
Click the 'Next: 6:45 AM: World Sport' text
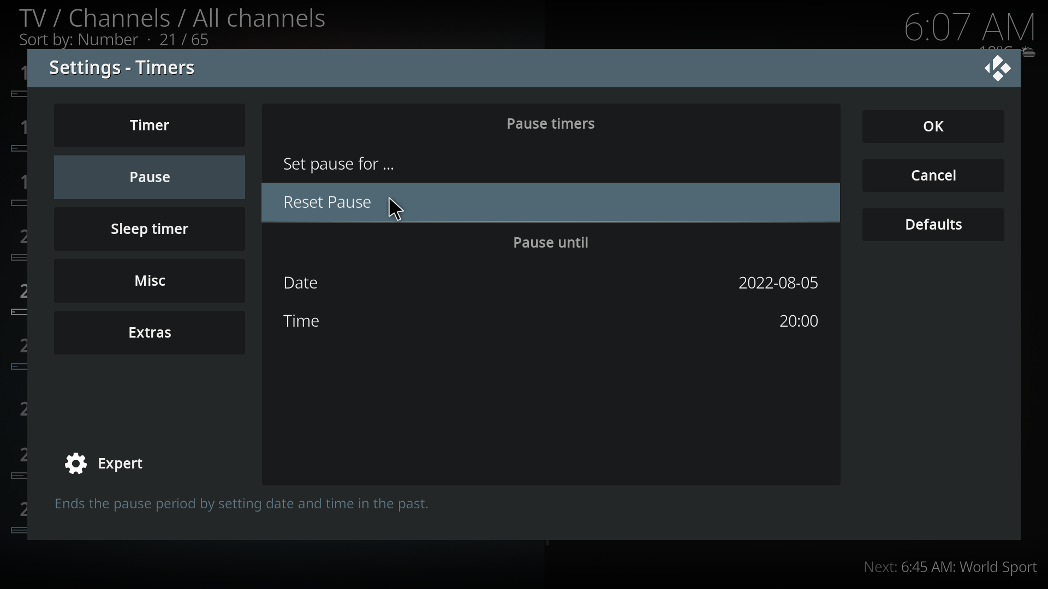point(950,568)
